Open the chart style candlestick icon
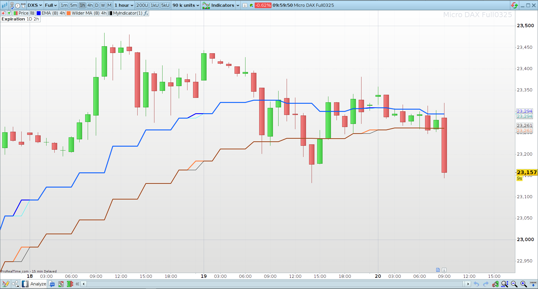Image resolution: width=538 pixels, height=289 pixels. click(x=5, y=5)
